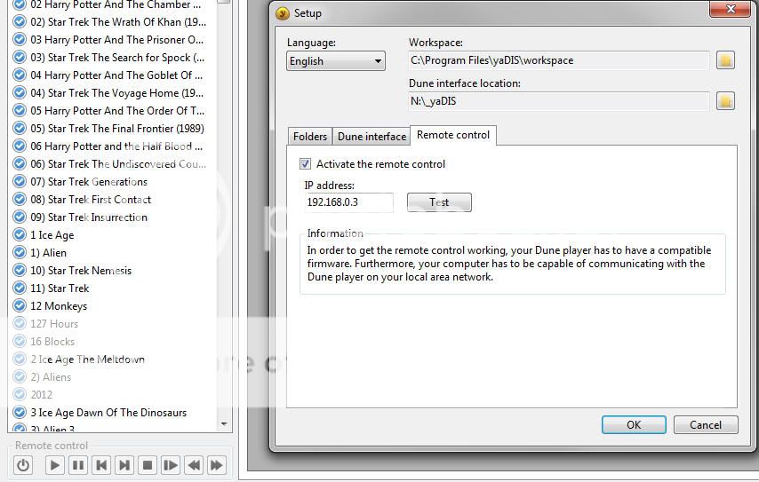Image resolution: width=759 pixels, height=482 pixels.
Task: Select '2 Ice Age The Meltdown'
Action: (88, 360)
